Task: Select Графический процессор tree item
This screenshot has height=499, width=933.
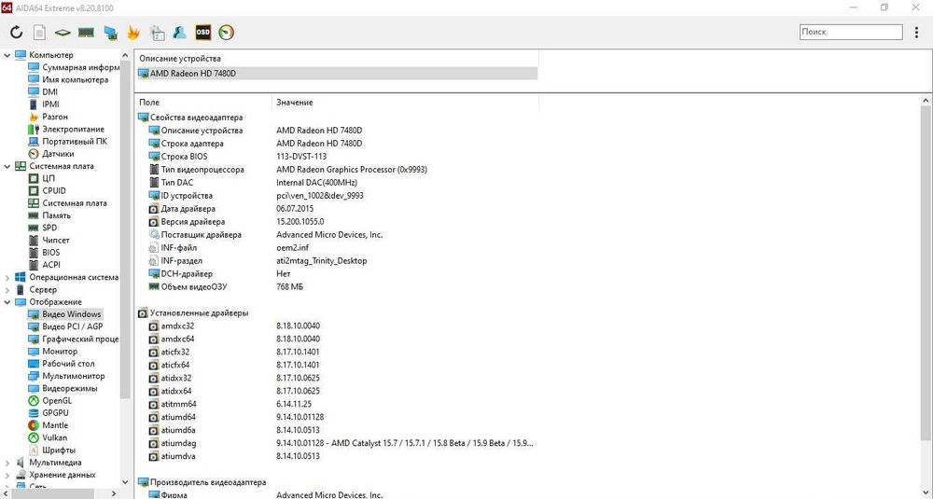Action: pos(73,339)
